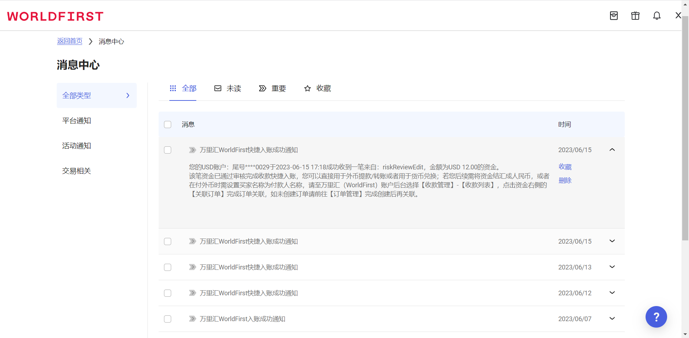Click the star icon of 收藏 tab
The height and width of the screenshot is (338, 689).
(x=308, y=89)
